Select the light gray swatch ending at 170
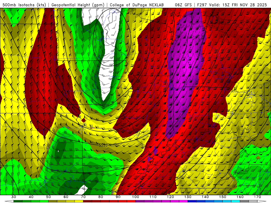Image resolution: width=271 pixels, height=203 pixels. (x=253, y=201)
